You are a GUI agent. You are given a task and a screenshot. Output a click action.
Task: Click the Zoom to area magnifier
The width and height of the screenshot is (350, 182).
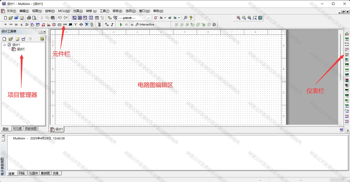249,18
